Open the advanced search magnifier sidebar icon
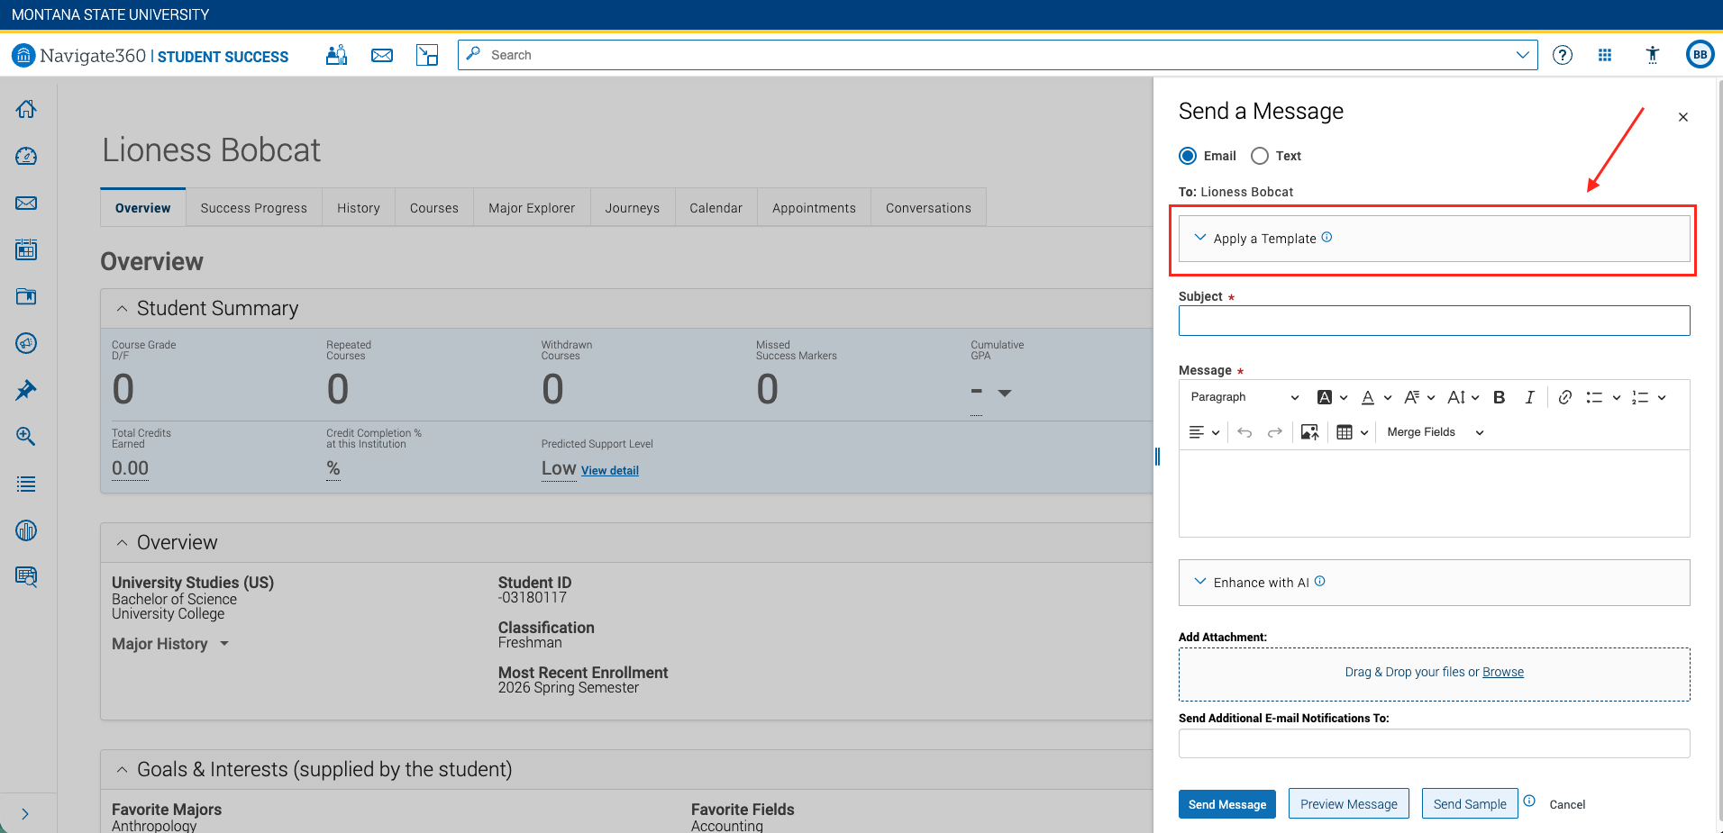 26,437
